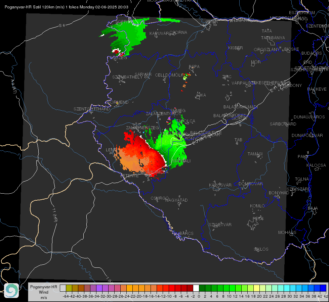Viewport: 329px width, 302px height.
Task: Click the TAPOLCA label
Action: (186, 121)
